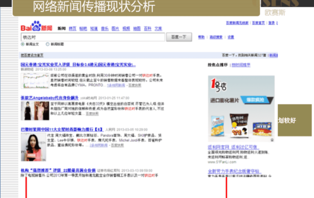Click the small icon at ad's bottom-right corner
The width and height of the screenshot is (314, 198).
point(272,140)
